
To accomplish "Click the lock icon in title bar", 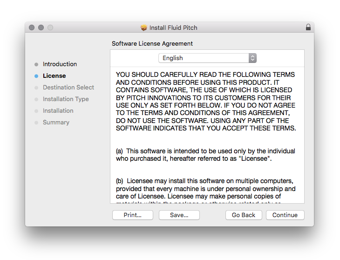I will [x=308, y=27].
